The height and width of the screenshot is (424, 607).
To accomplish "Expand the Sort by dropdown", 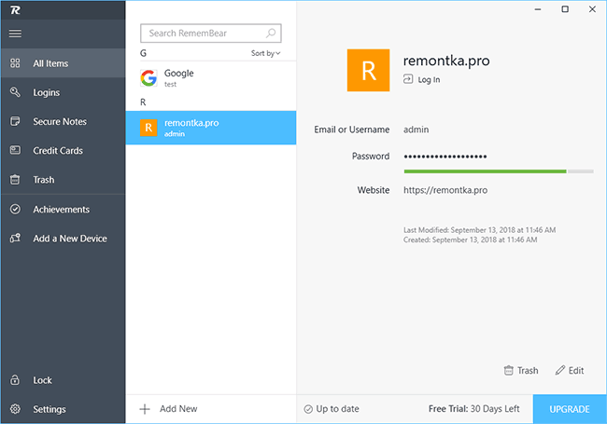I will [265, 53].
